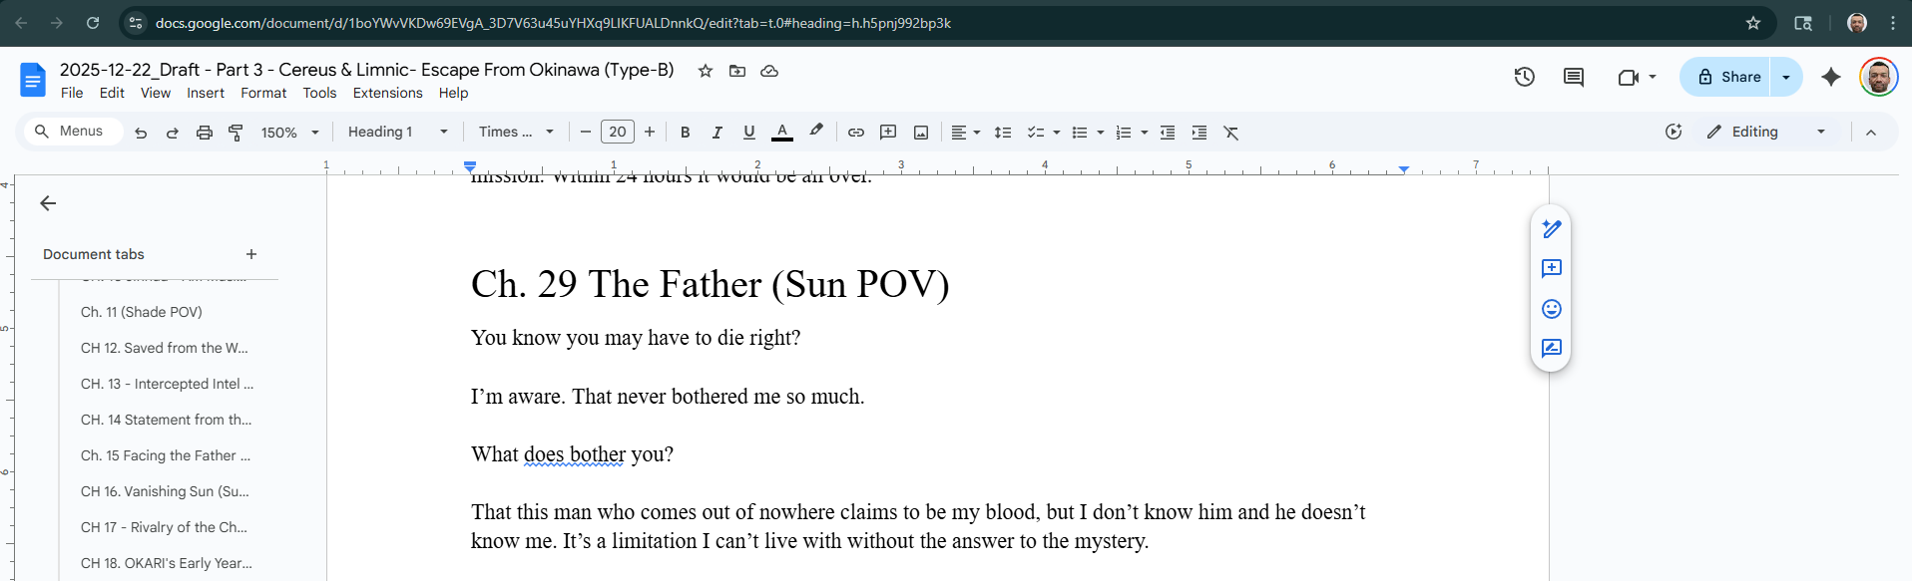Clear formatting with the toolbar icon
This screenshot has width=1912, height=581.
pos(1231,133)
